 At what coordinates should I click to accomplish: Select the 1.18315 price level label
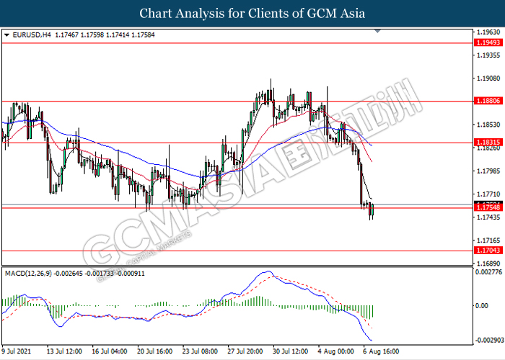[x=488, y=143]
